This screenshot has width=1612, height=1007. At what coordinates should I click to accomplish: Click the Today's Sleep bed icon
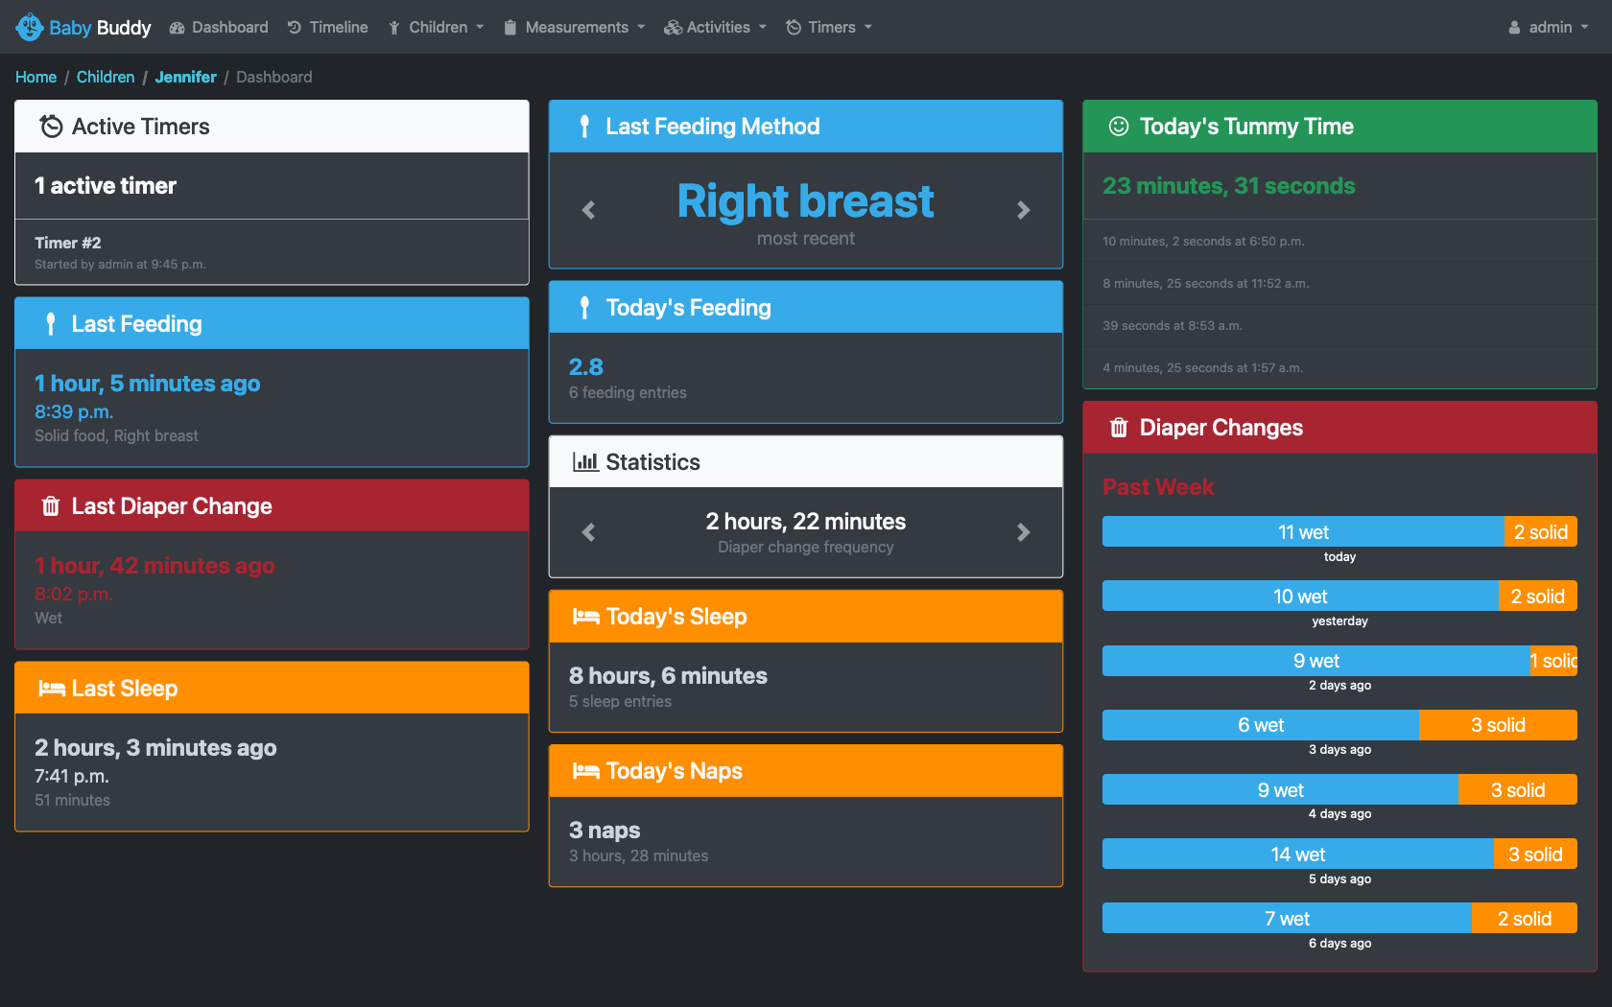click(585, 617)
